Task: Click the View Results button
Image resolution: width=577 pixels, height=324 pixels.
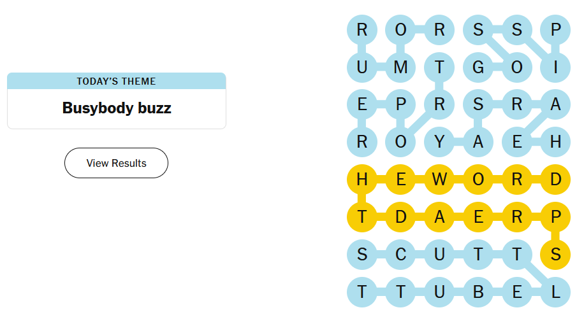Action: [x=116, y=163]
